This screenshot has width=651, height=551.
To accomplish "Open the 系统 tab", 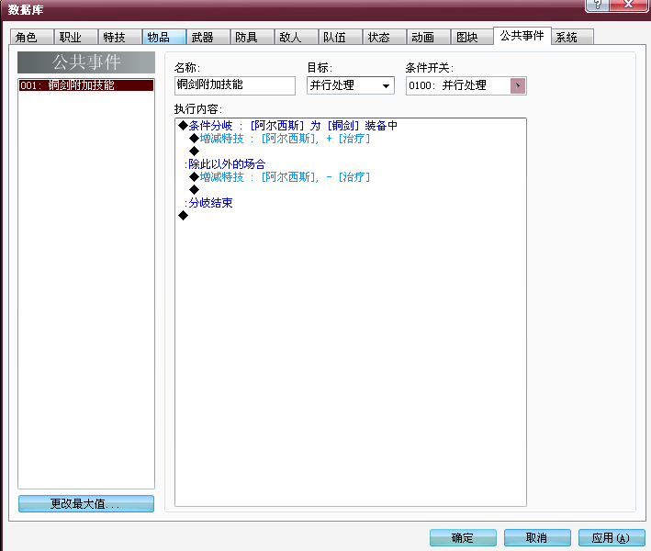I will coord(573,37).
